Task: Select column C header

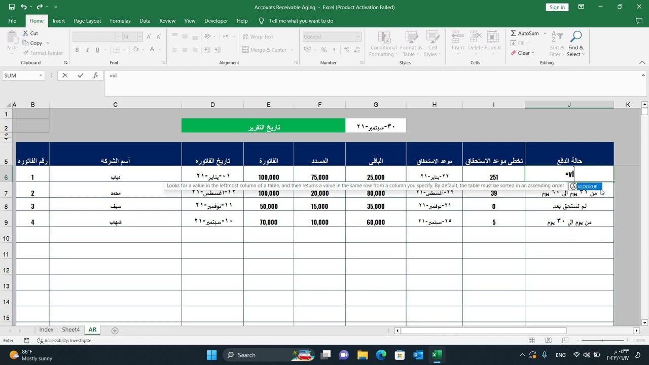Action: pos(115,104)
